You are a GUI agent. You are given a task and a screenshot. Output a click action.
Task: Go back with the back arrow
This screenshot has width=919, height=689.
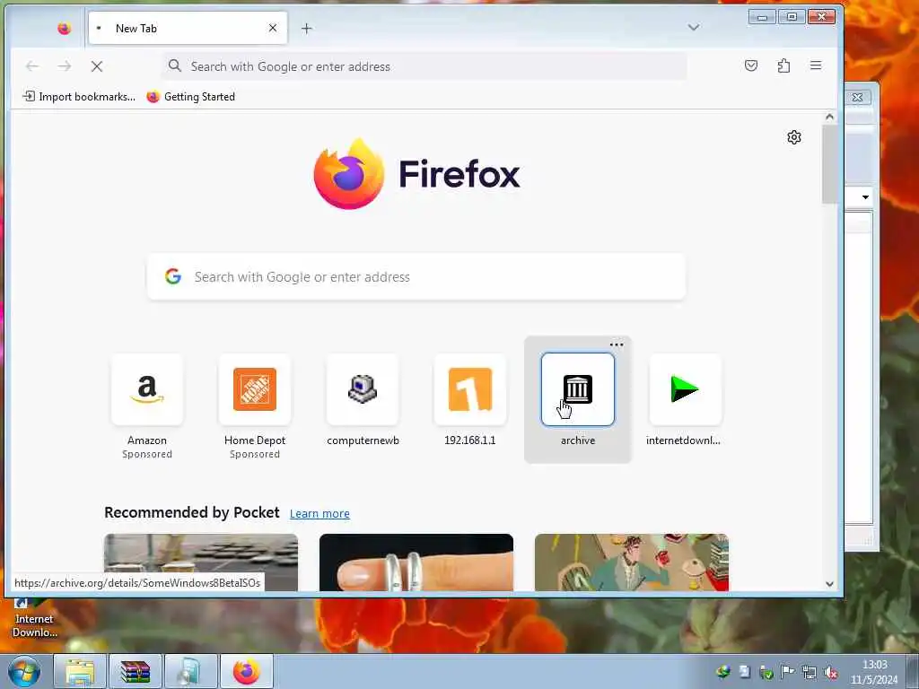click(x=32, y=66)
